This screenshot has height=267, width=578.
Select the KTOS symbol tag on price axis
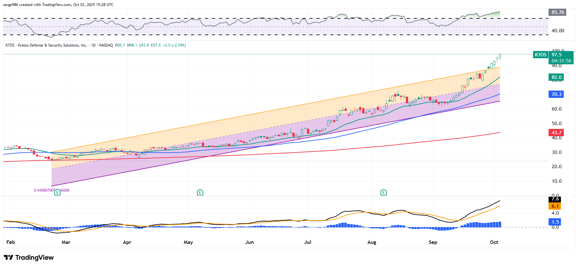pyautogui.click(x=540, y=55)
